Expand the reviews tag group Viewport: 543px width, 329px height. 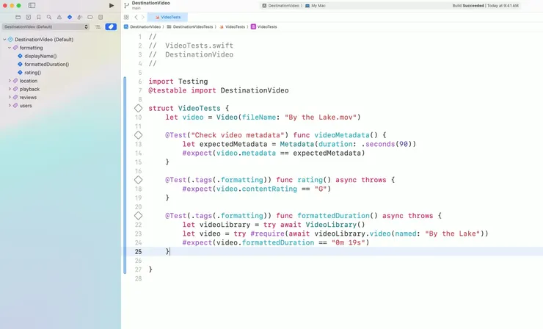point(10,98)
